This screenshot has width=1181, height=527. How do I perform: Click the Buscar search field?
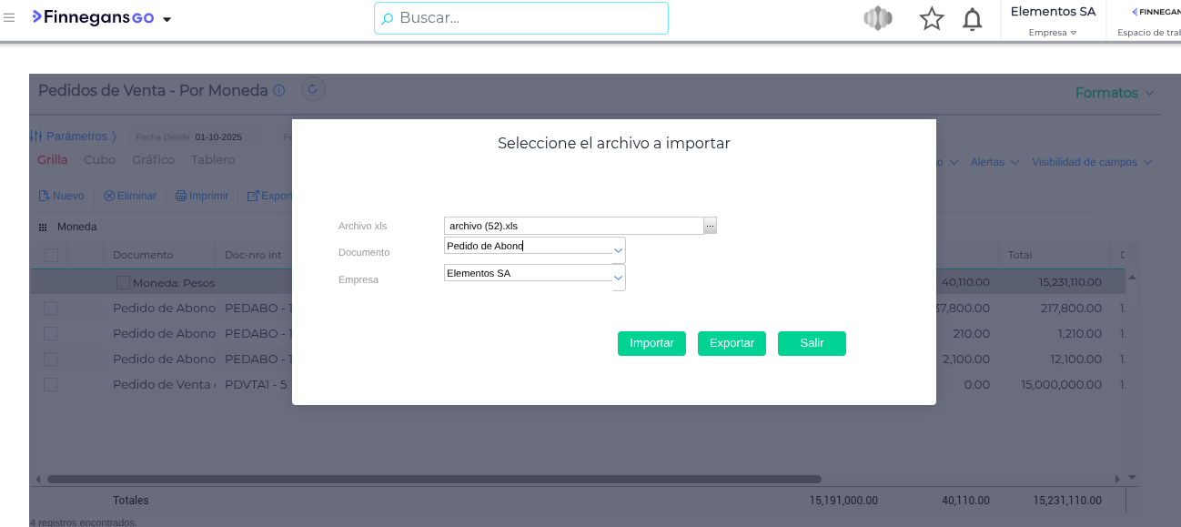521,18
